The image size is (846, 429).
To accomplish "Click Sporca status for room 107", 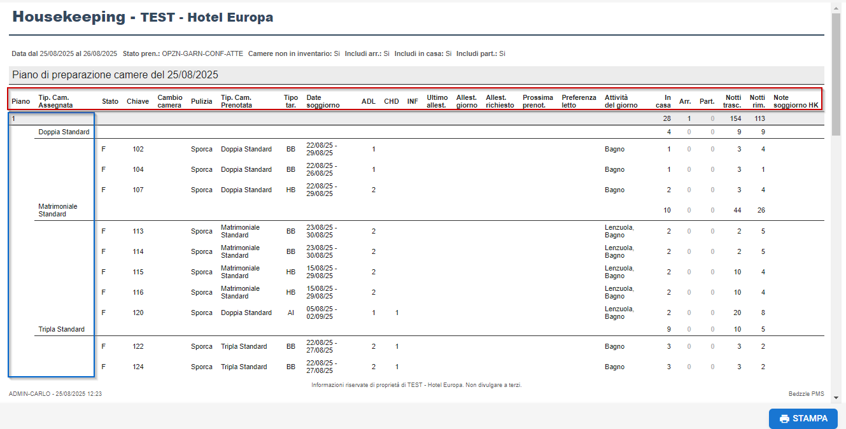I will [x=202, y=190].
